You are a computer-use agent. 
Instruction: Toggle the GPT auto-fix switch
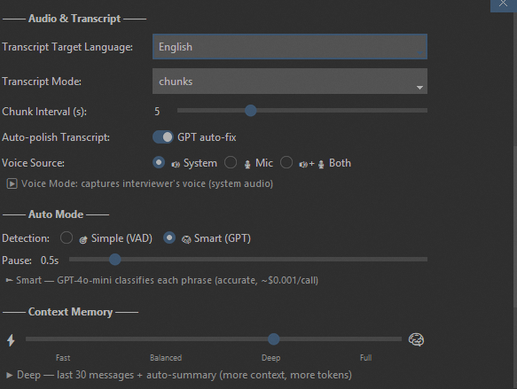click(163, 137)
